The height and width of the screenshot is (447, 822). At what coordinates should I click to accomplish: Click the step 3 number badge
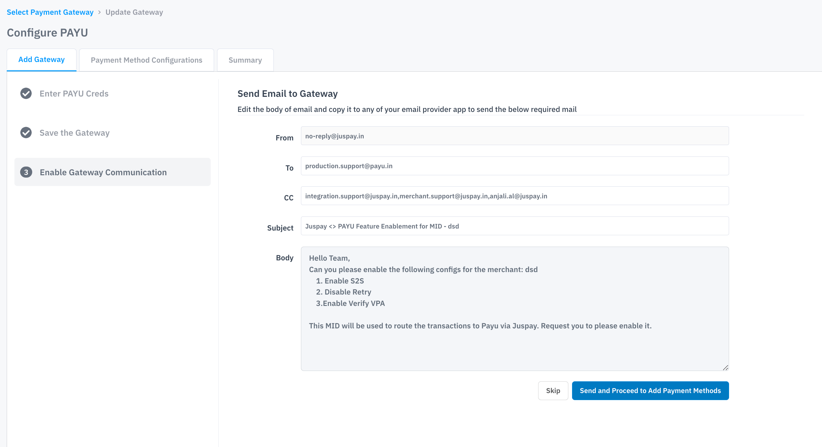pos(26,172)
